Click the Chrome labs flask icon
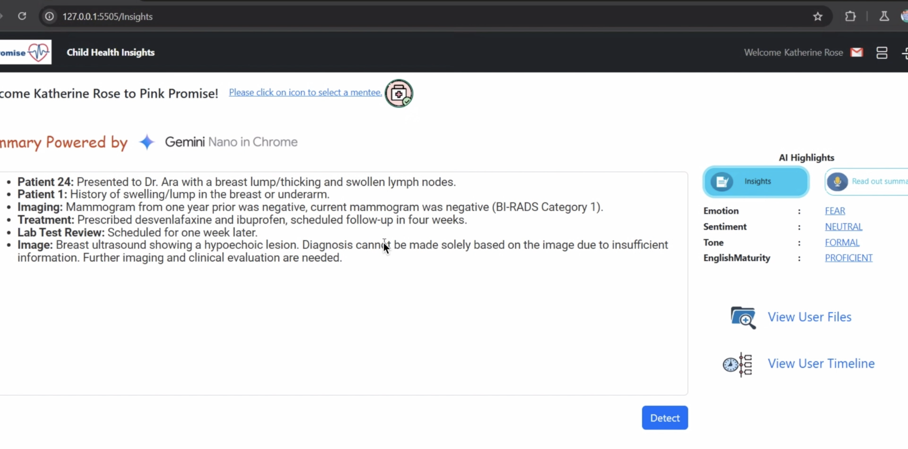908x449 pixels. [884, 17]
